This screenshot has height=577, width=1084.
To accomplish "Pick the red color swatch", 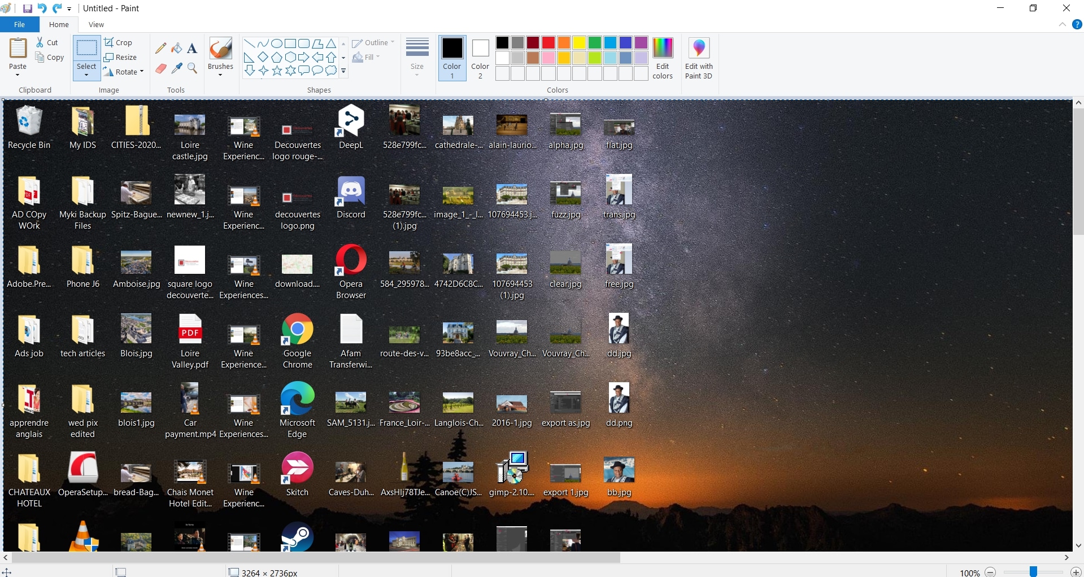I will click(548, 43).
